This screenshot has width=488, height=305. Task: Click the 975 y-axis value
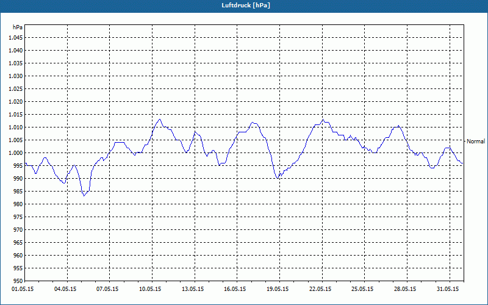[x=18, y=217]
